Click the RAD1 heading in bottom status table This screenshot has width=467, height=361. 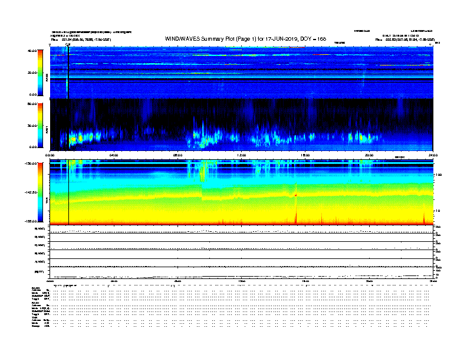coord(36,303)
